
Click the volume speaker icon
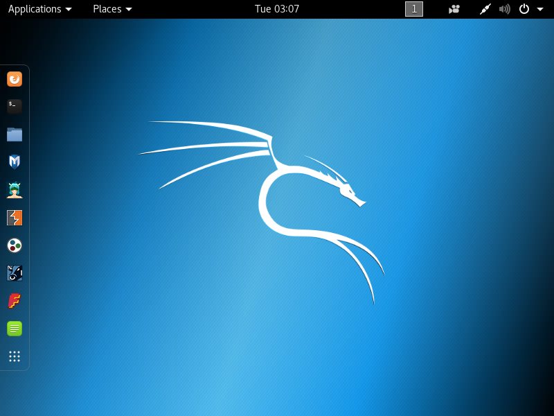505,9
